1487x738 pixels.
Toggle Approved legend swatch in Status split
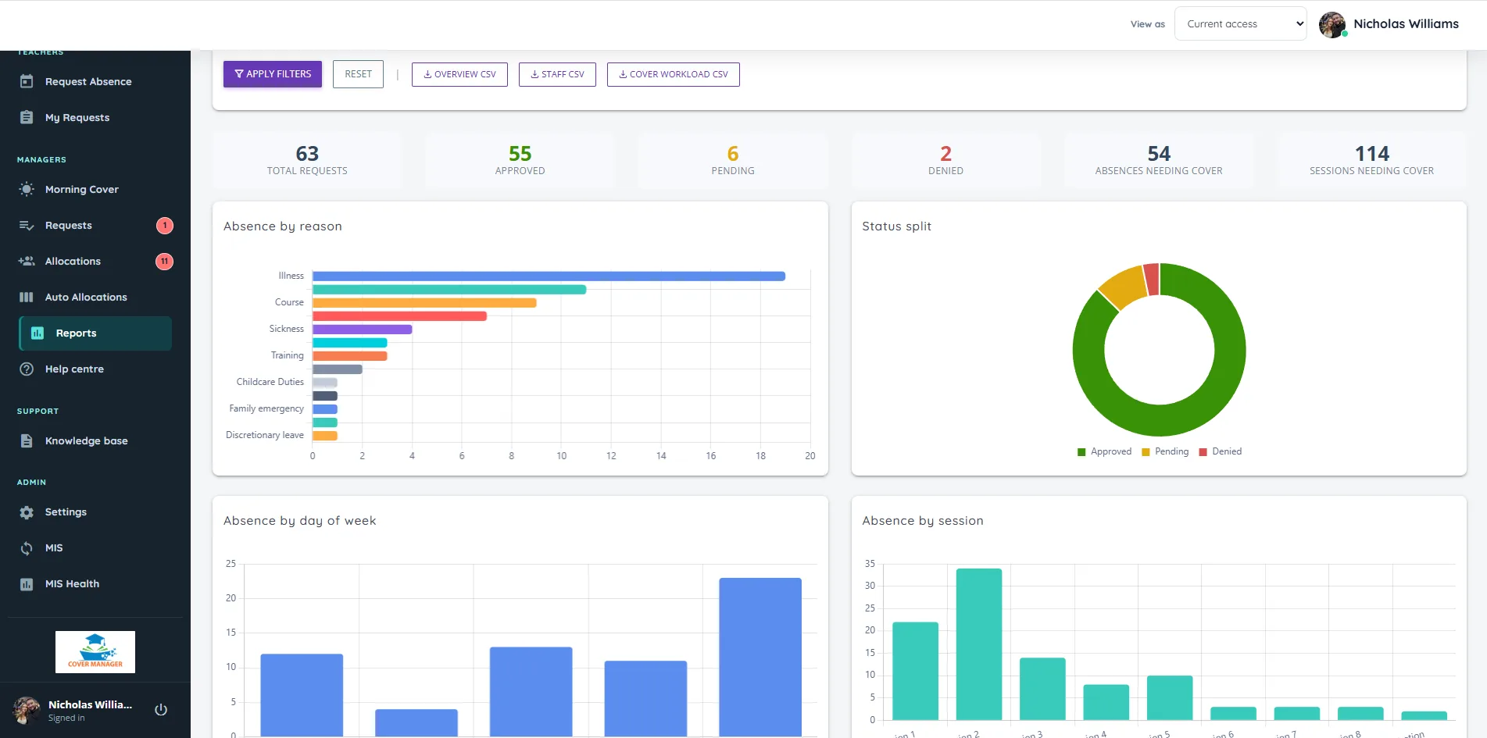coord(1081,452)
